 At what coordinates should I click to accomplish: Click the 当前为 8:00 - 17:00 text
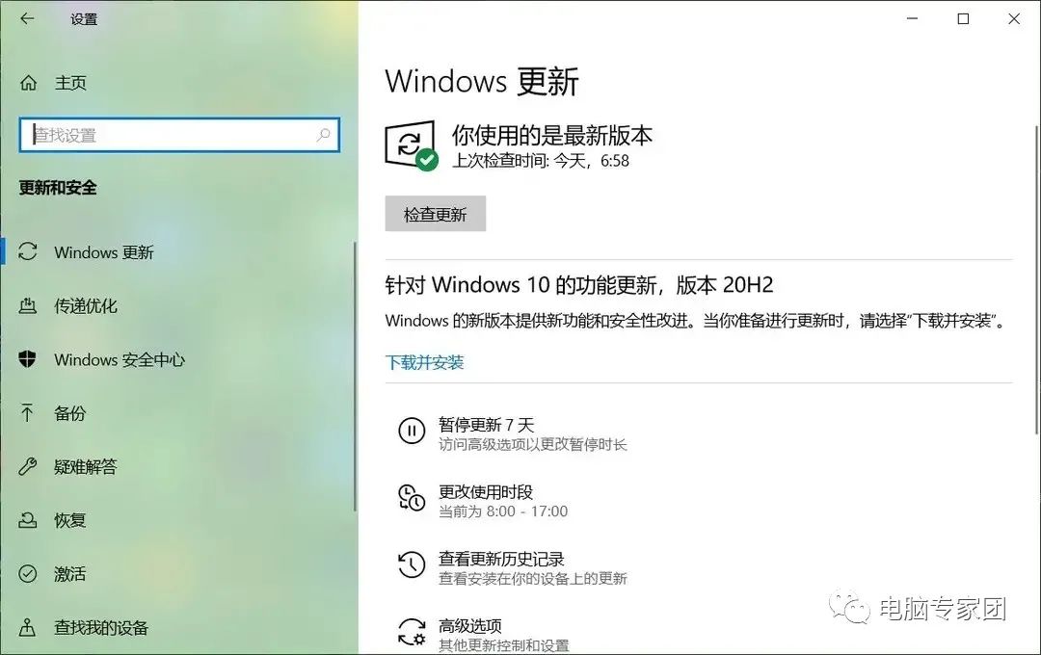point(503,511)
